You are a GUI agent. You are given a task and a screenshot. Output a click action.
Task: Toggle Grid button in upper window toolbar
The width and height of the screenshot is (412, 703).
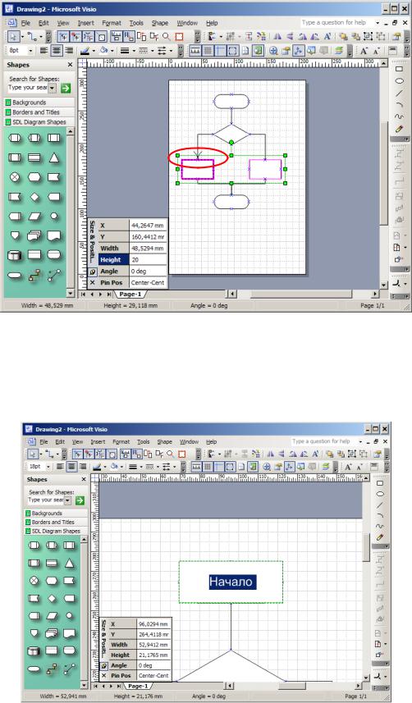tap(208, 51)
